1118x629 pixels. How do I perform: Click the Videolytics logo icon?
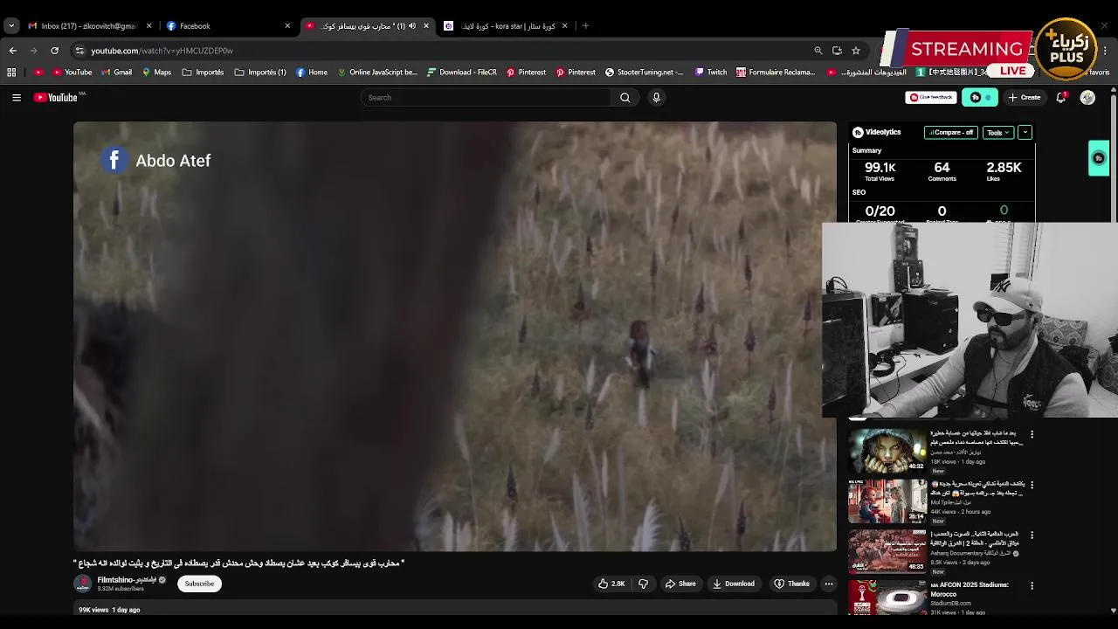pyautogui.click(x=858, y=133)
